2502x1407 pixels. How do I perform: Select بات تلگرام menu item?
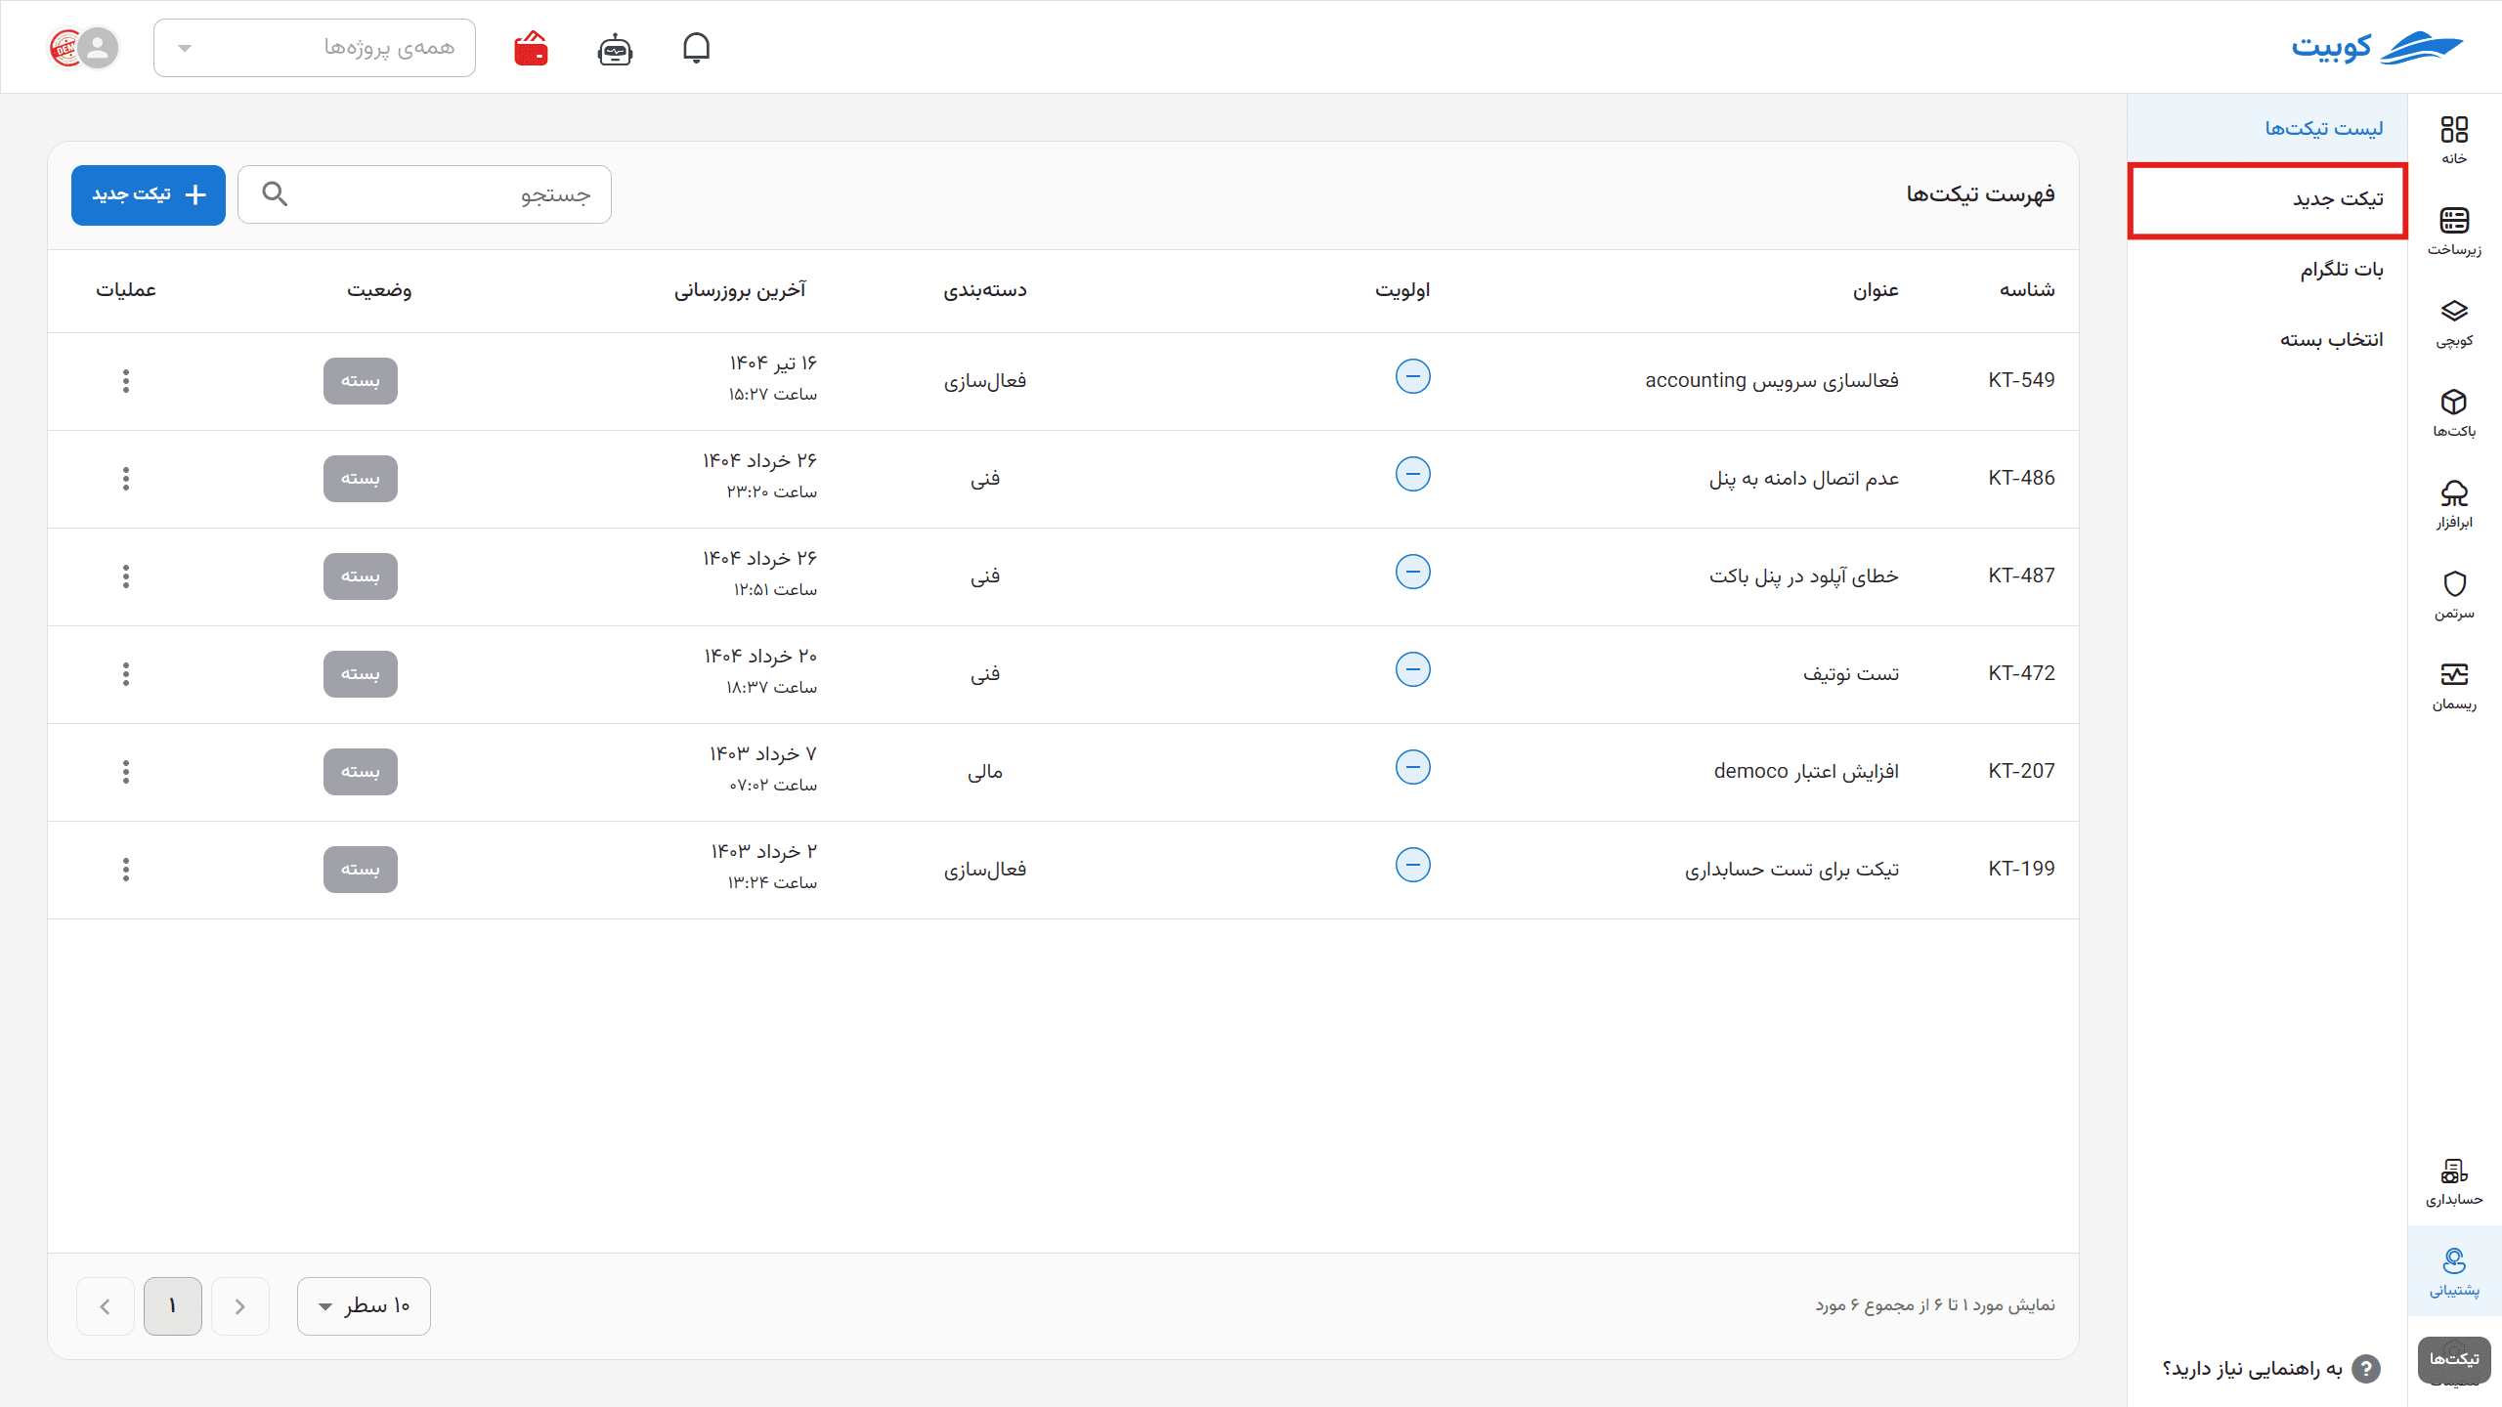(2267, 270)
